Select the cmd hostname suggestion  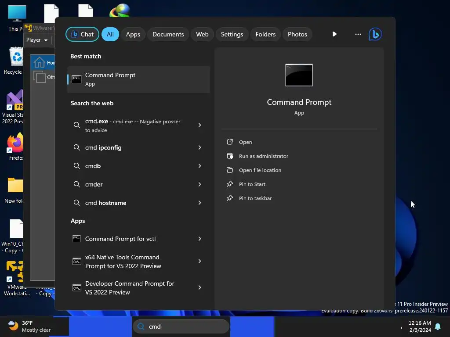(x=138, y=203)
